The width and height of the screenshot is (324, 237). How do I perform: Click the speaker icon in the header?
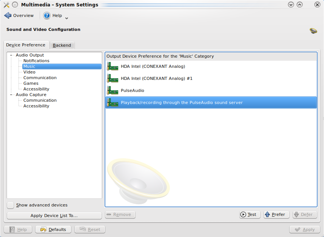pyautogui.click(x=313, y=31)
